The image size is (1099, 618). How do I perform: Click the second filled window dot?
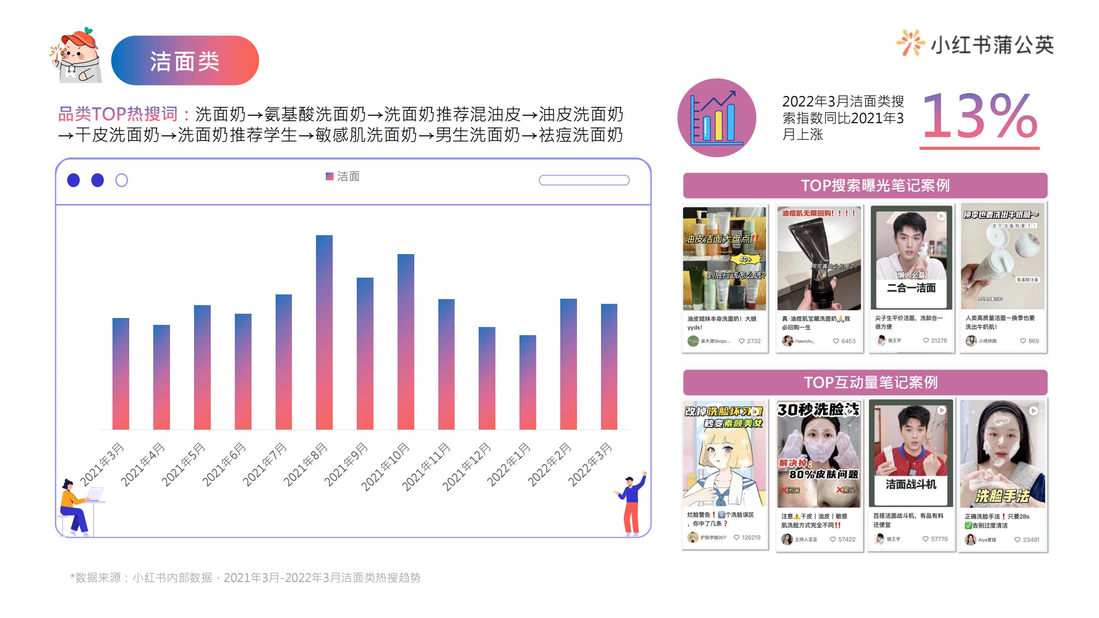tap(97, 180)
